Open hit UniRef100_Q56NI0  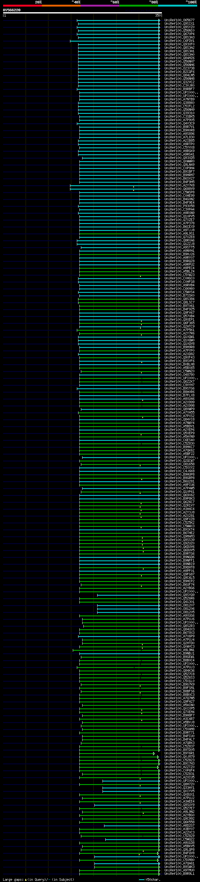[x=179, y=30]
